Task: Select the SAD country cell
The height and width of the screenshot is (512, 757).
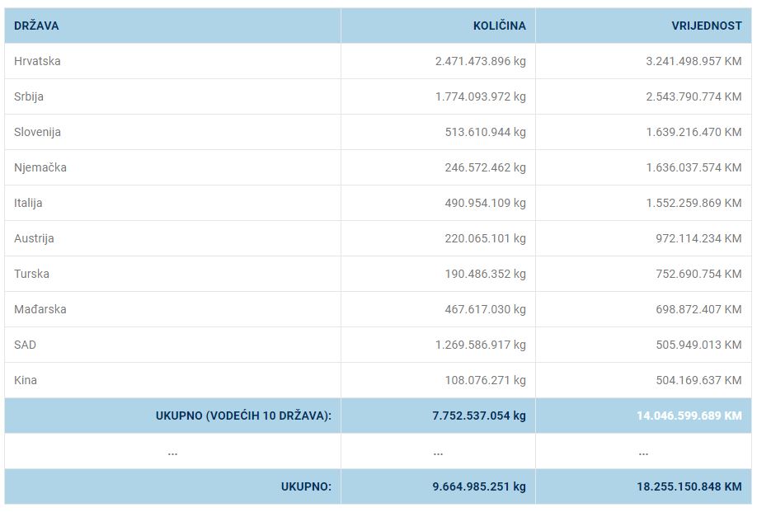Action: (25, 345)
